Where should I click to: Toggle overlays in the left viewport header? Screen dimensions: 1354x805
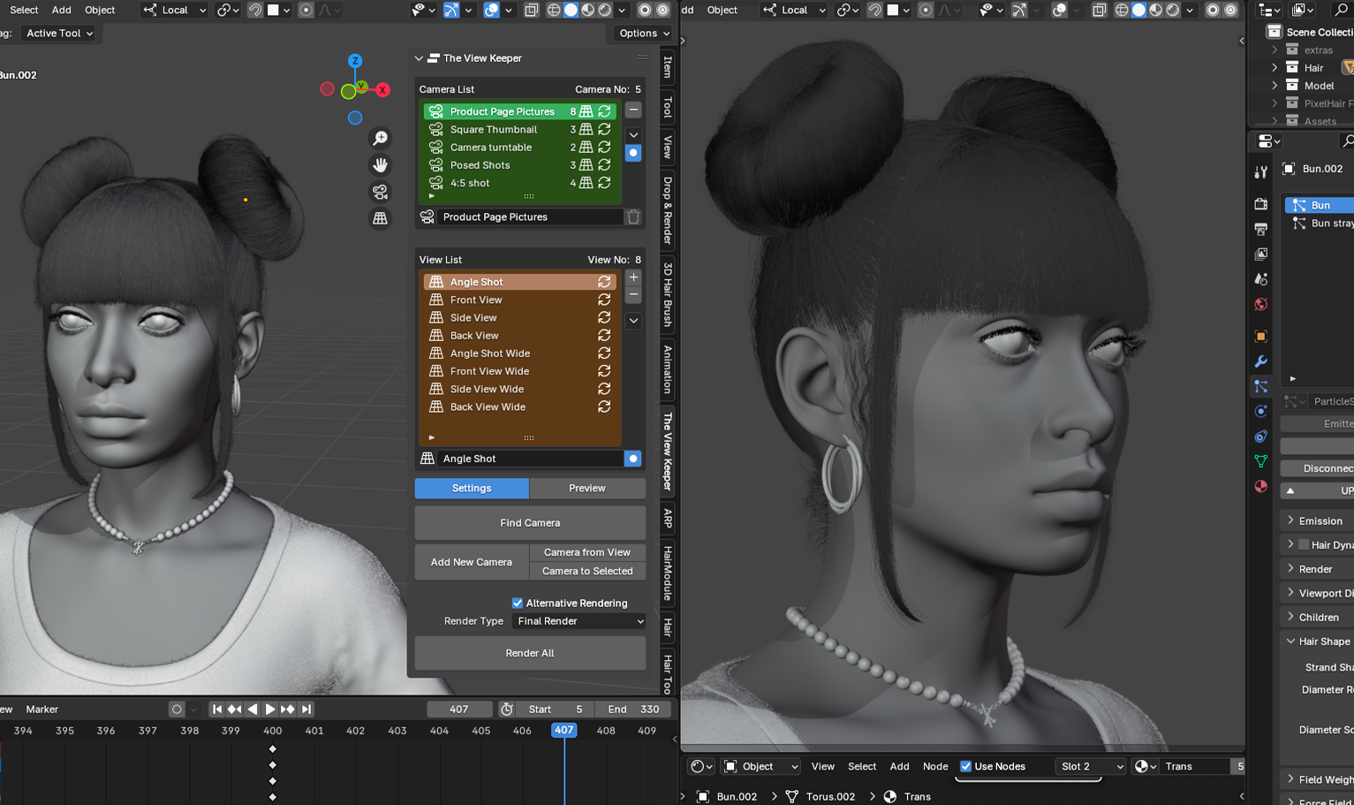pyautogui.click(x=491, y=10)
